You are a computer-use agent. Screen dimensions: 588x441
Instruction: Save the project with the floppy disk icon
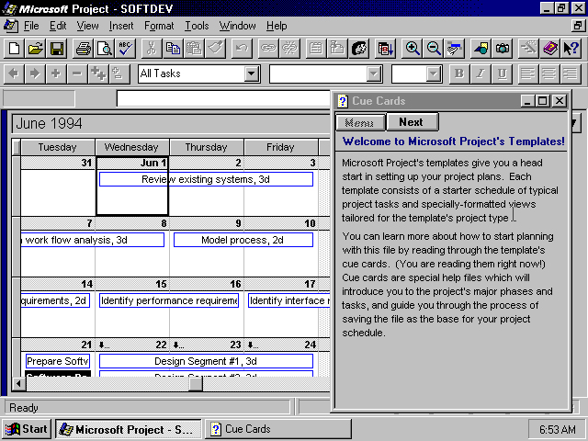pos(57,48)
